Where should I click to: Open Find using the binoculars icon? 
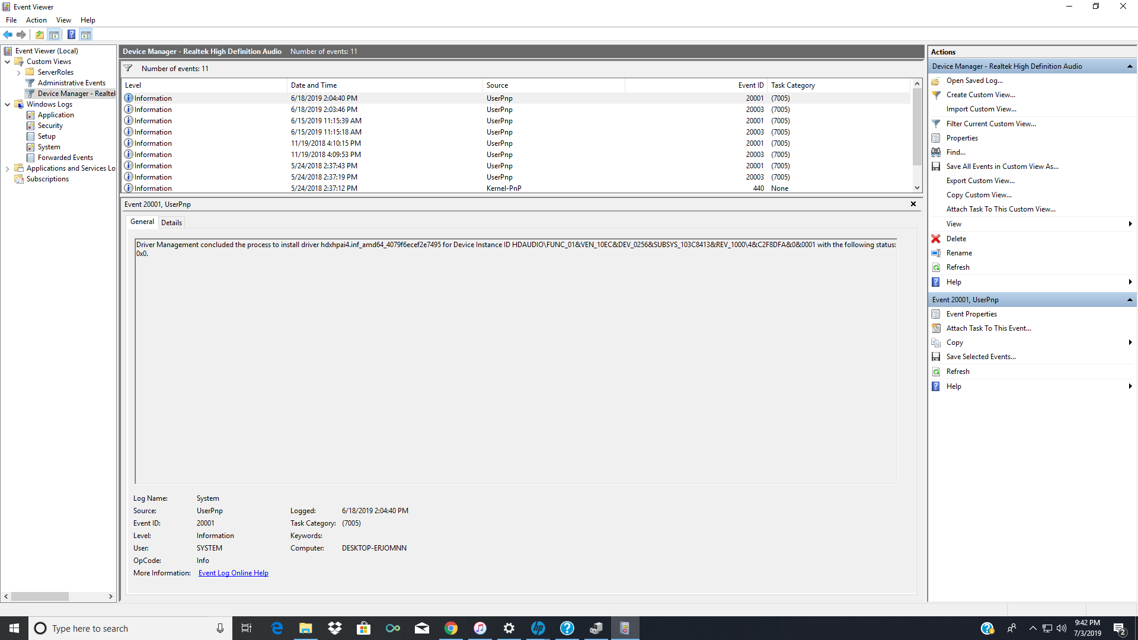[x=936, y=152]
